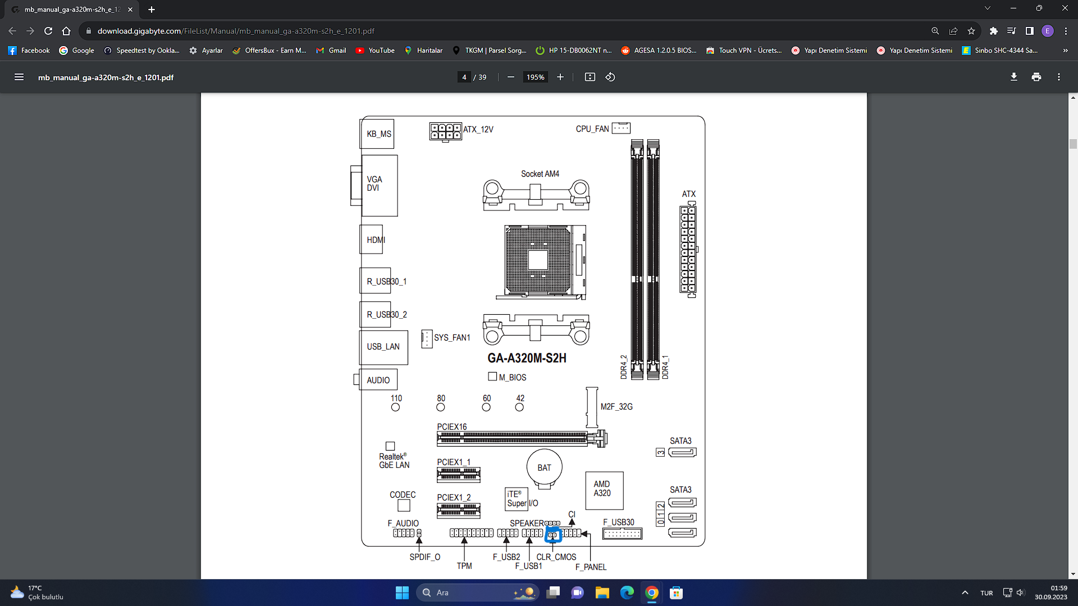This screenshot has height=606, width=1078.
Task: Print the PDF document
Action: coord(1036,77)
